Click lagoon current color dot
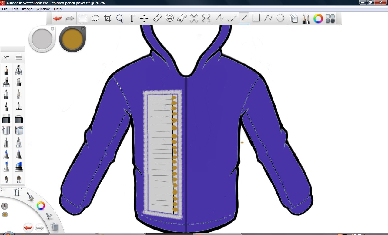Screen dimensions: 388x235 pyautogui.click(x=5, y=215)
